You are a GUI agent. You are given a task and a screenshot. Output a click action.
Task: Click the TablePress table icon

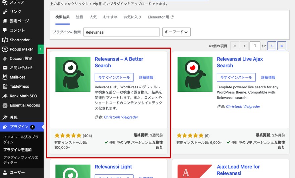point(5,86)
